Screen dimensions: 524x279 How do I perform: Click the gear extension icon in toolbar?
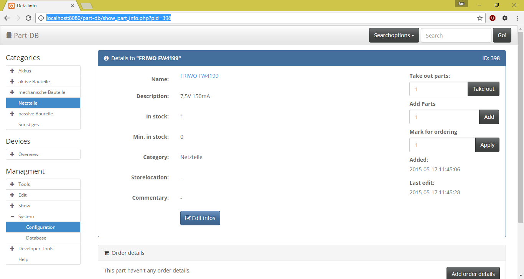pos(505,18)
